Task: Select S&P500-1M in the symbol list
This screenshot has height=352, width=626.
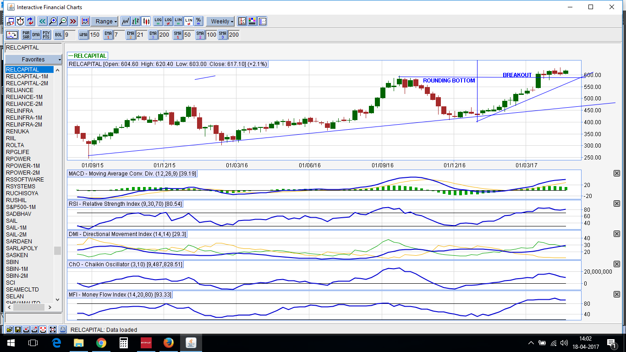Action: (29, 207)
